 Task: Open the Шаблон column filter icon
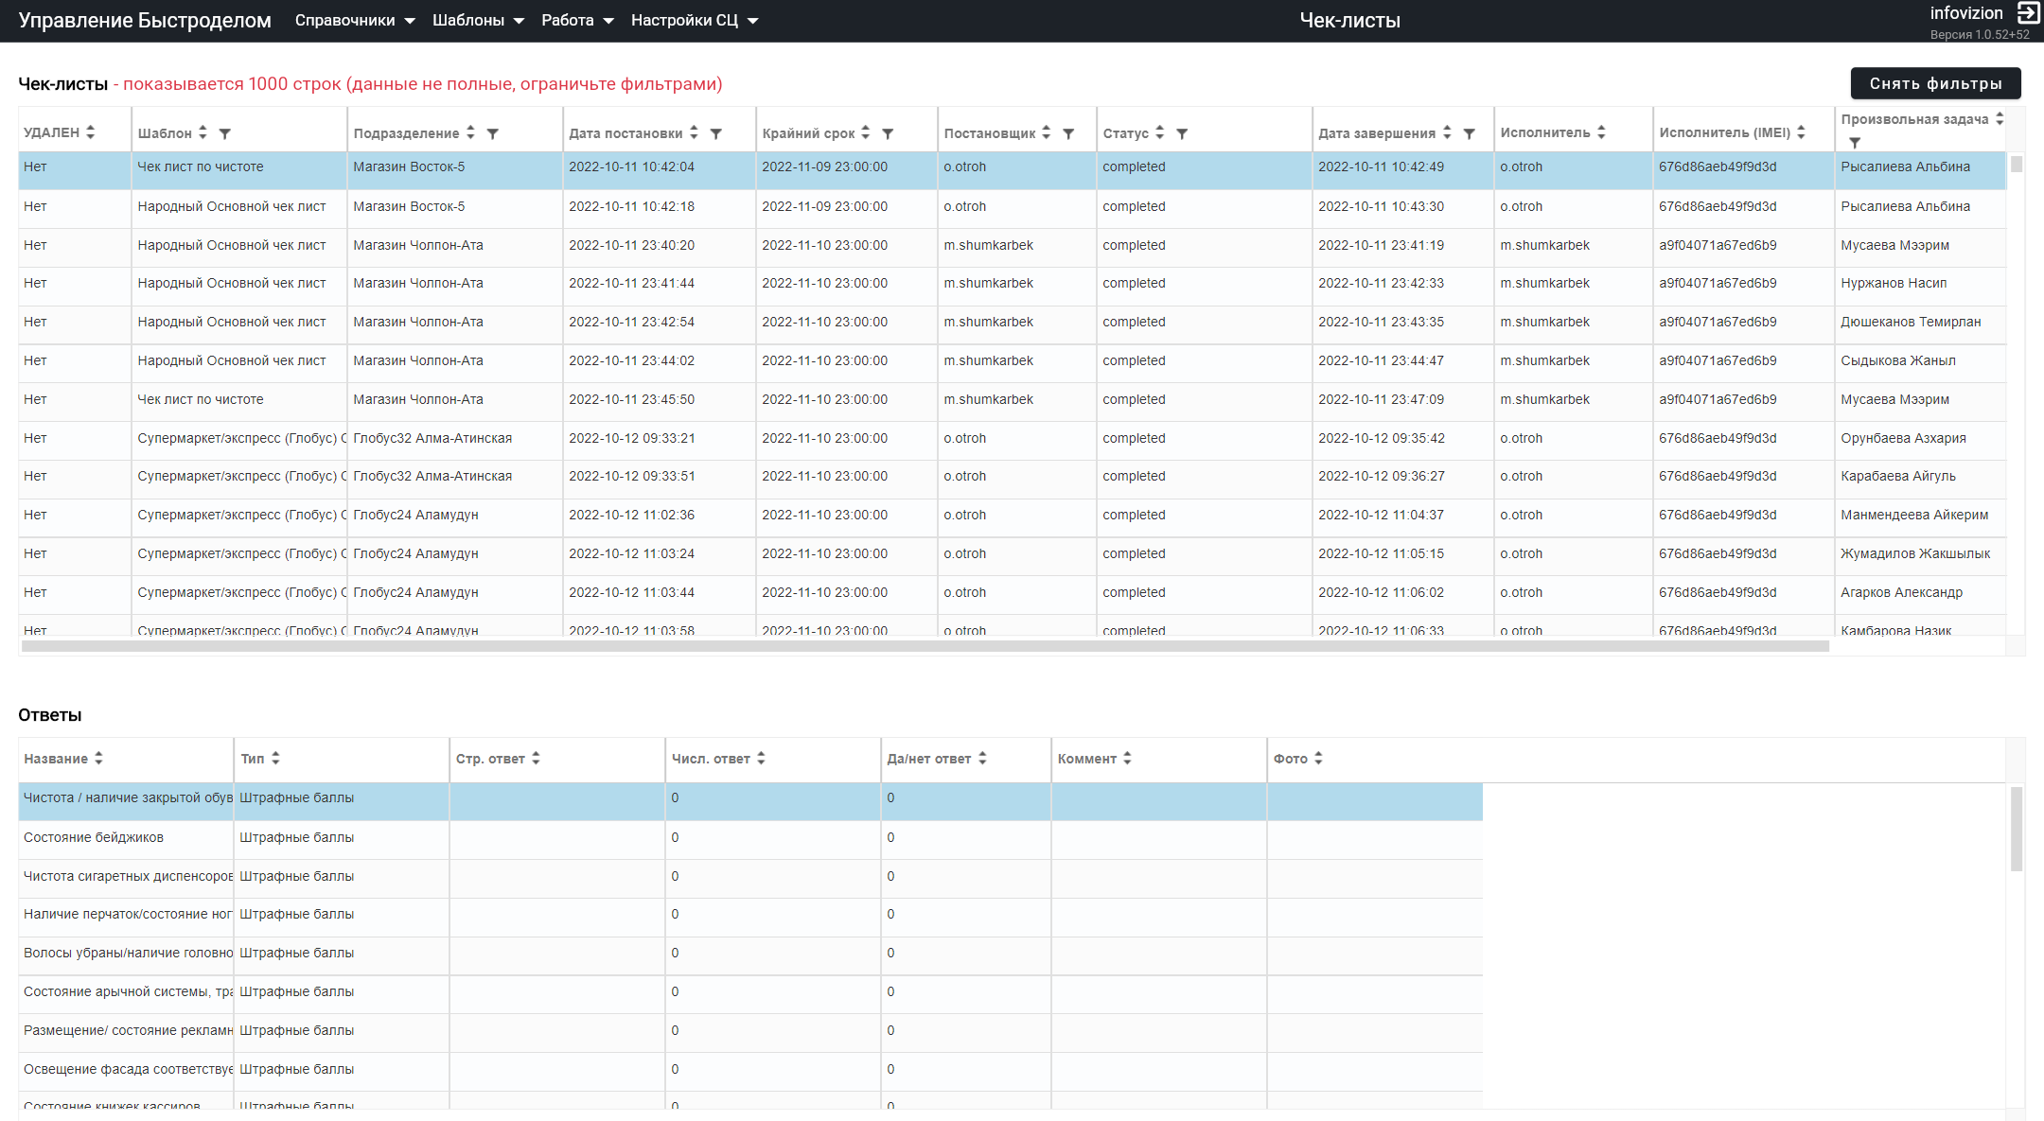[225, 134]
